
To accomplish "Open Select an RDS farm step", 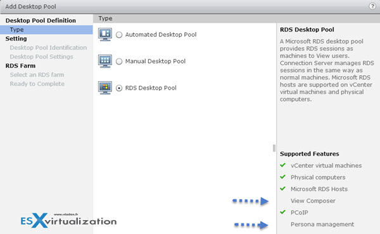I will point(37,75).
